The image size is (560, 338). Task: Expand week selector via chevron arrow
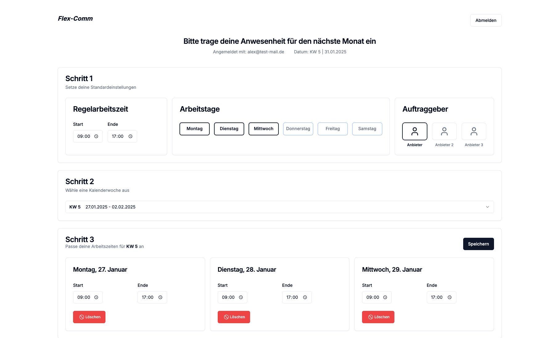tap(487, 207)
